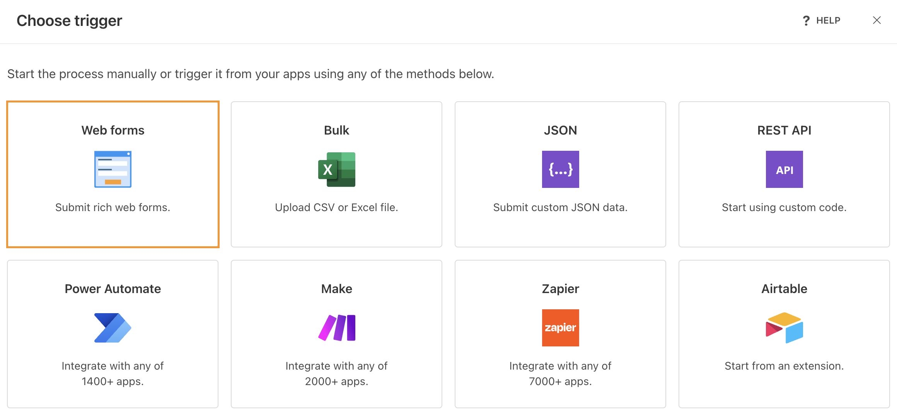Select the Make logo icon
Image resolution: width=897 pixels, height=416 pixels.
(336, 328)
